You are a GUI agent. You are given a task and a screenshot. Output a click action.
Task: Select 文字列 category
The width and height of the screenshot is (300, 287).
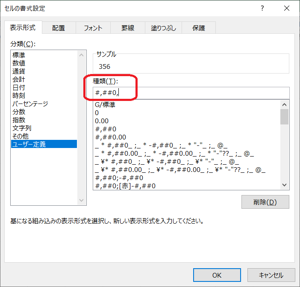pyautogui.click(x=22, y=128)
